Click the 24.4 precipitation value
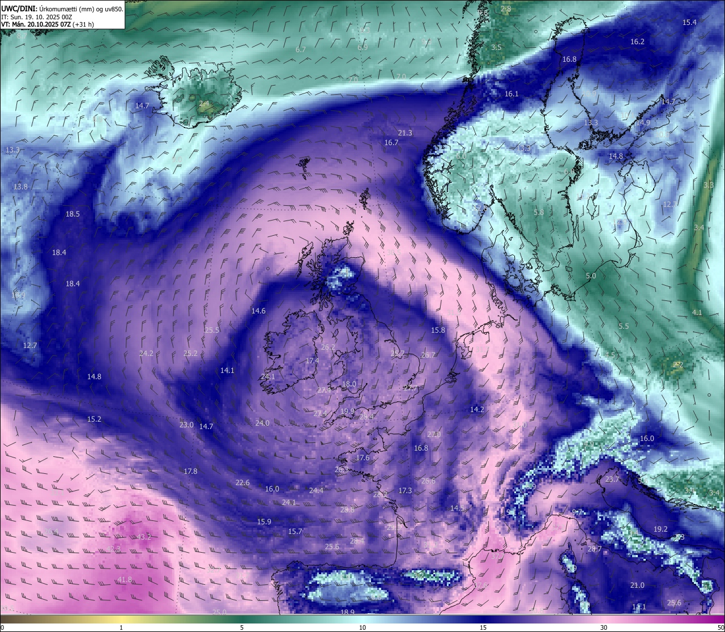This screenshot has width=725, height=632. 316,490
